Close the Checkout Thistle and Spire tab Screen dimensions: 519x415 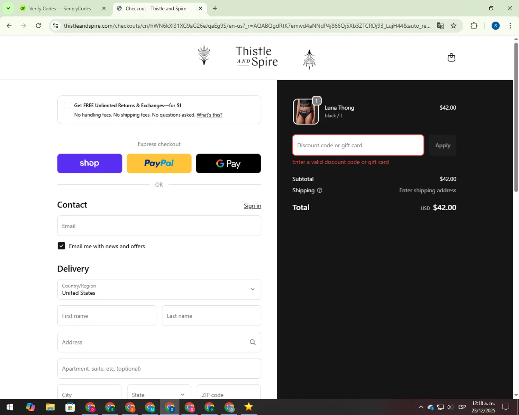[200, 8]
